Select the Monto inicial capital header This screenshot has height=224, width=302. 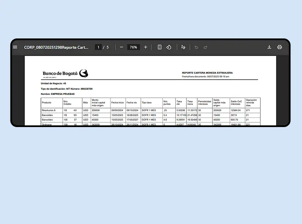coord(100,103)
